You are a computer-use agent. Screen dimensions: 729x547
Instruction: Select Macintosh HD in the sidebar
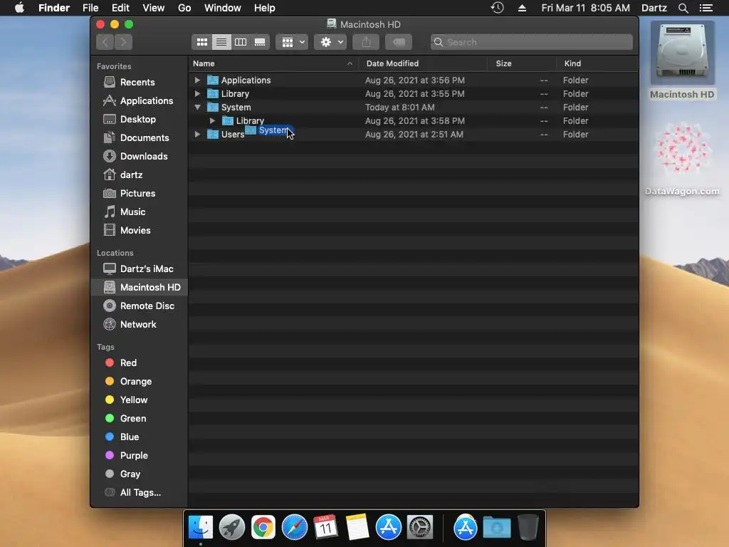139,288
